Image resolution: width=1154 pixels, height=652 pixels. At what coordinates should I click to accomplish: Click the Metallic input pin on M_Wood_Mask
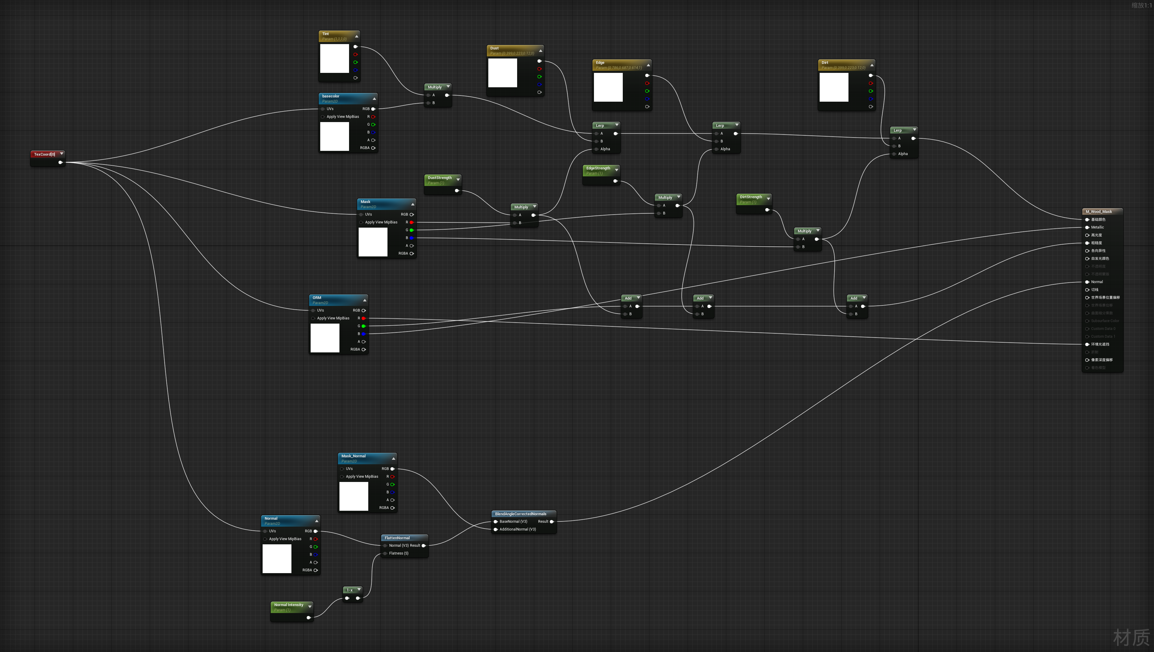[1087, 227]
